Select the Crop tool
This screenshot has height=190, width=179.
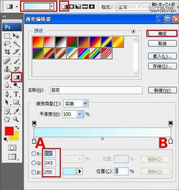pos(7,52)
